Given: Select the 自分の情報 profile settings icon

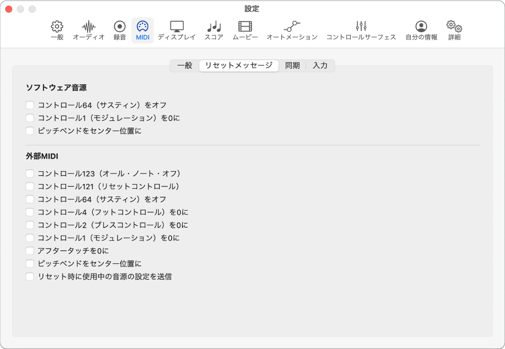Looking at the screenshot, I should point(421,30).
